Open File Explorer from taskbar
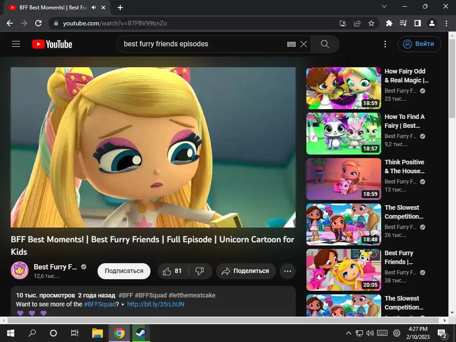 pos(98,333)
